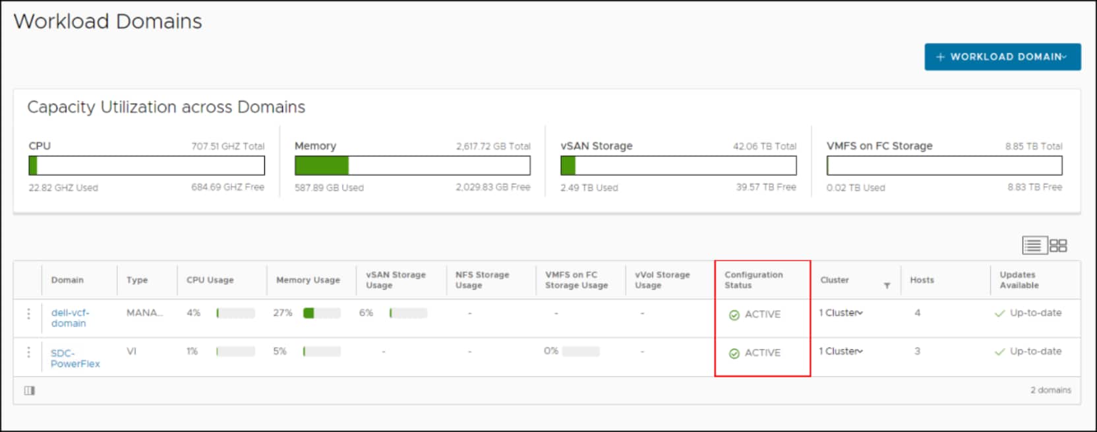
Task: Click dell-vcf-domain memory usage 27% bar
Action: coord(322,313)
